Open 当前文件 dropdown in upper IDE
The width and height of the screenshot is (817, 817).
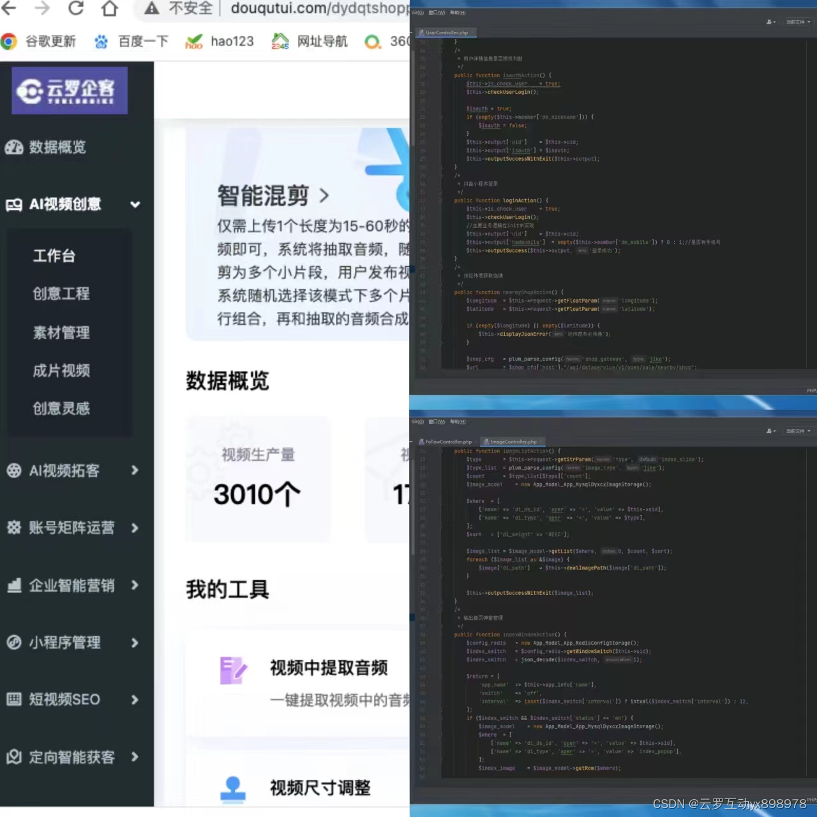tap(798, 22)
